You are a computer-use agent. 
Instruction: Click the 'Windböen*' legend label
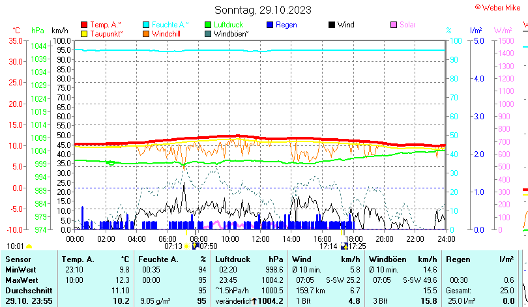[231, 34]
